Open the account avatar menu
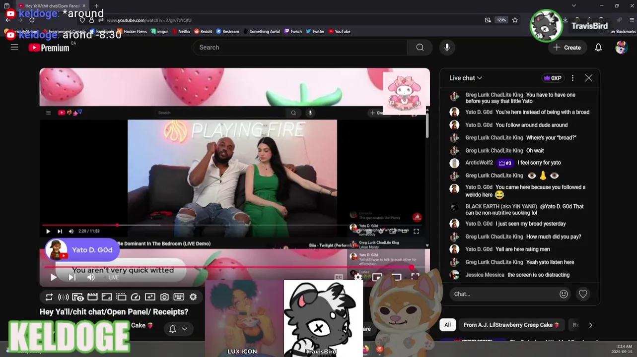Viewport: 637px width, 357px height. [621, 48]
